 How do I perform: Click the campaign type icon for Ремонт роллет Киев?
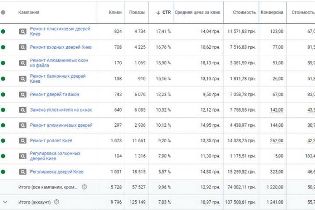23,141
